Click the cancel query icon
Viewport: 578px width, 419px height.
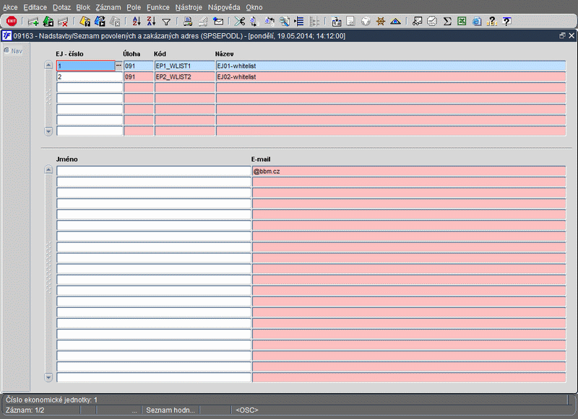click(115, 22)
